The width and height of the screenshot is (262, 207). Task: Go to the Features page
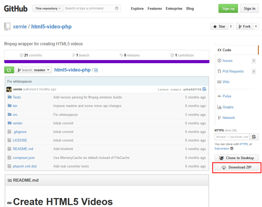coord(155,9)
